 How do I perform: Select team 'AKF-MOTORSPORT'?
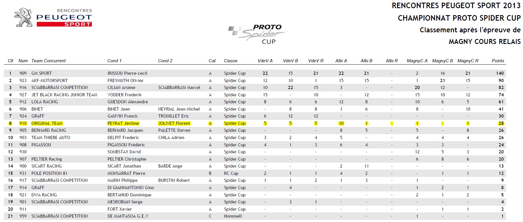[x=49, y=81]
